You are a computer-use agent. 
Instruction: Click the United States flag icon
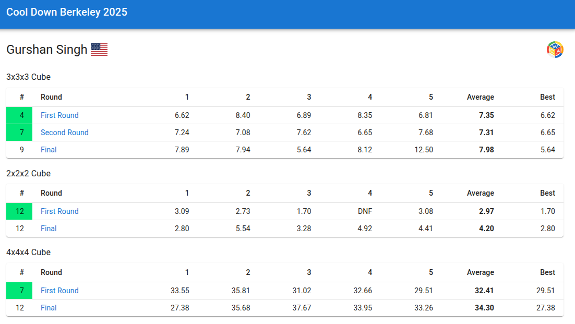point(99,50)
